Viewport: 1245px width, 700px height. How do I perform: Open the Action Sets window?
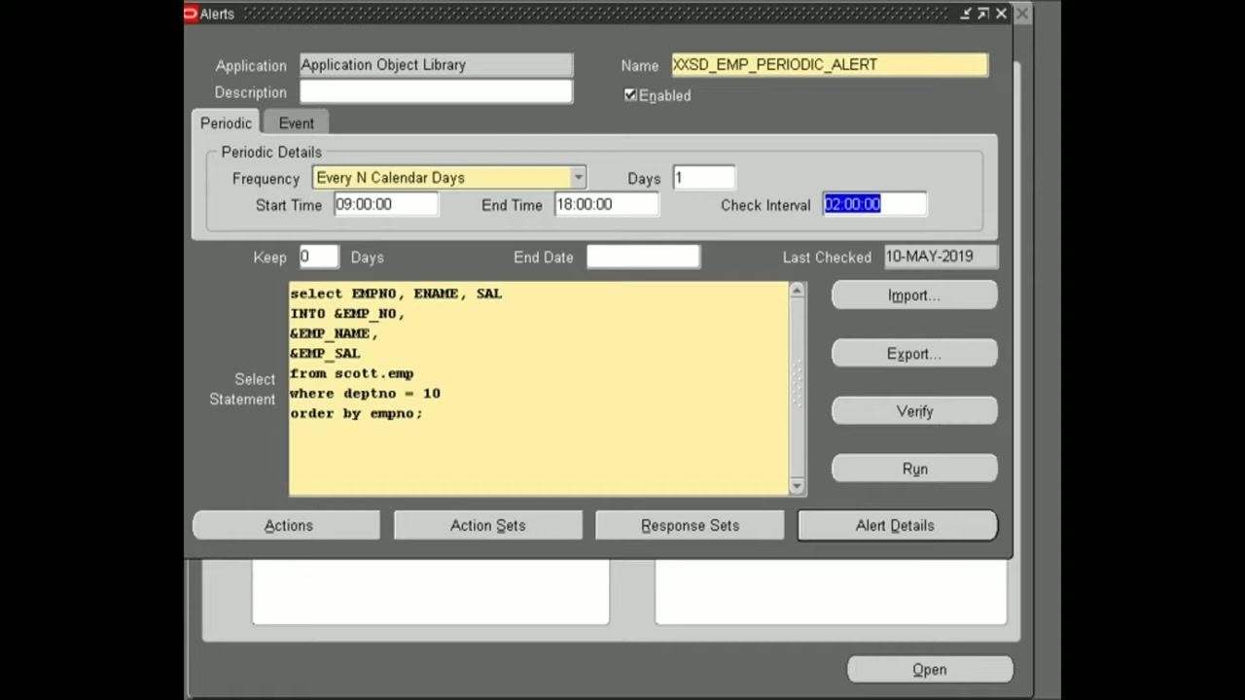[x=488, y=525]
